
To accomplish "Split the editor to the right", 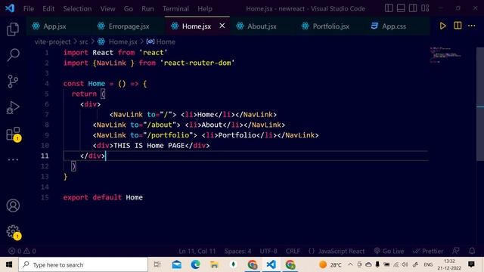I will click(458, 26).
